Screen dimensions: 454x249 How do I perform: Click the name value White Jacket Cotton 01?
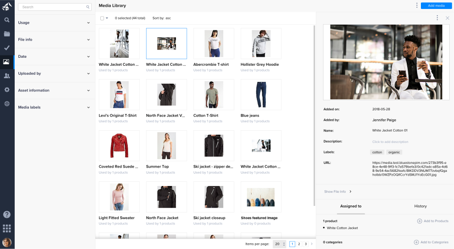click(x=390, y=131)
